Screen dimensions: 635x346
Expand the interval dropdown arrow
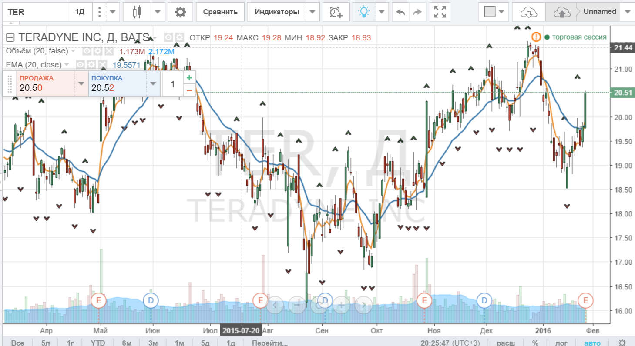coord(112,12)
